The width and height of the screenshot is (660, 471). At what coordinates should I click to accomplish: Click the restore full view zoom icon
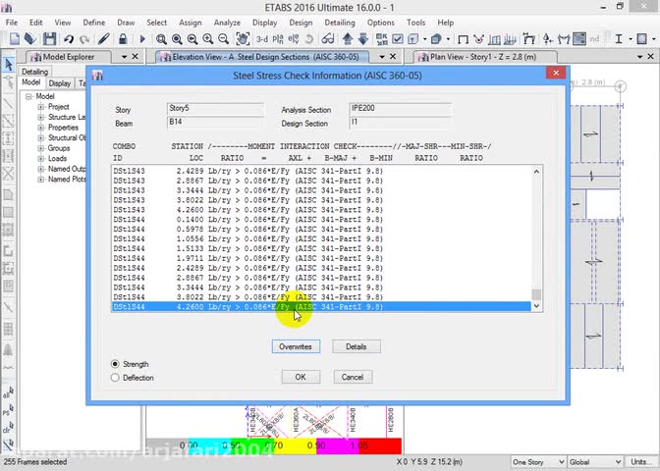point(177,39)
